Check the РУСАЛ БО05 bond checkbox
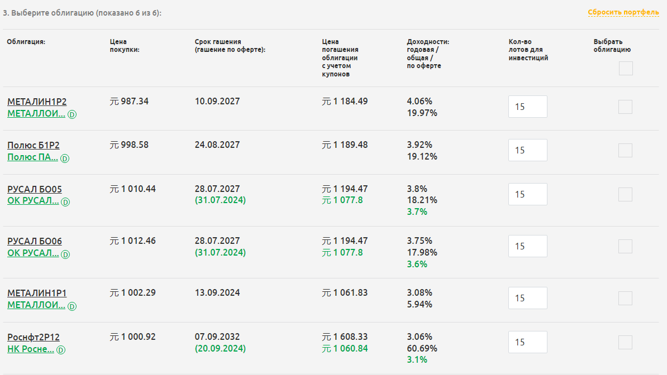The image size is (667, 375). coord(625,194)
